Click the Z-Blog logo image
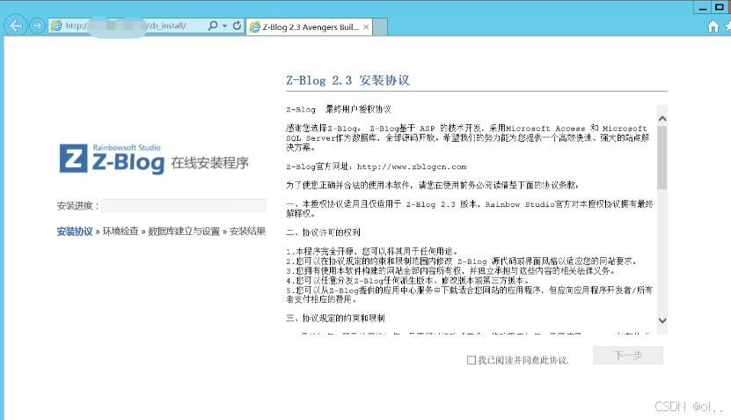This screenshot has height=420, width=731. 112,158
